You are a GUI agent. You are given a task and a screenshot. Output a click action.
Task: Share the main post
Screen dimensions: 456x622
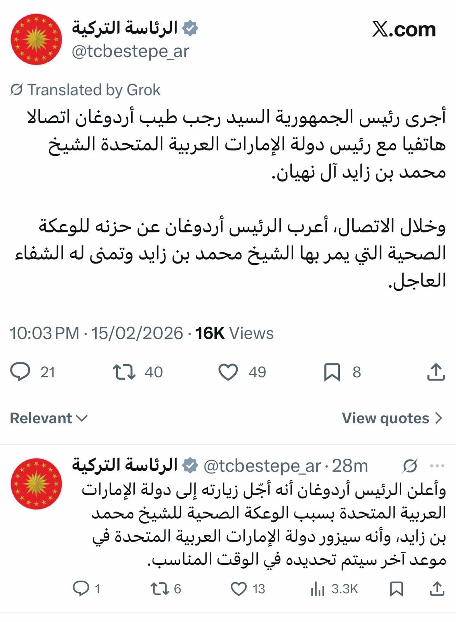coord(436,372)
